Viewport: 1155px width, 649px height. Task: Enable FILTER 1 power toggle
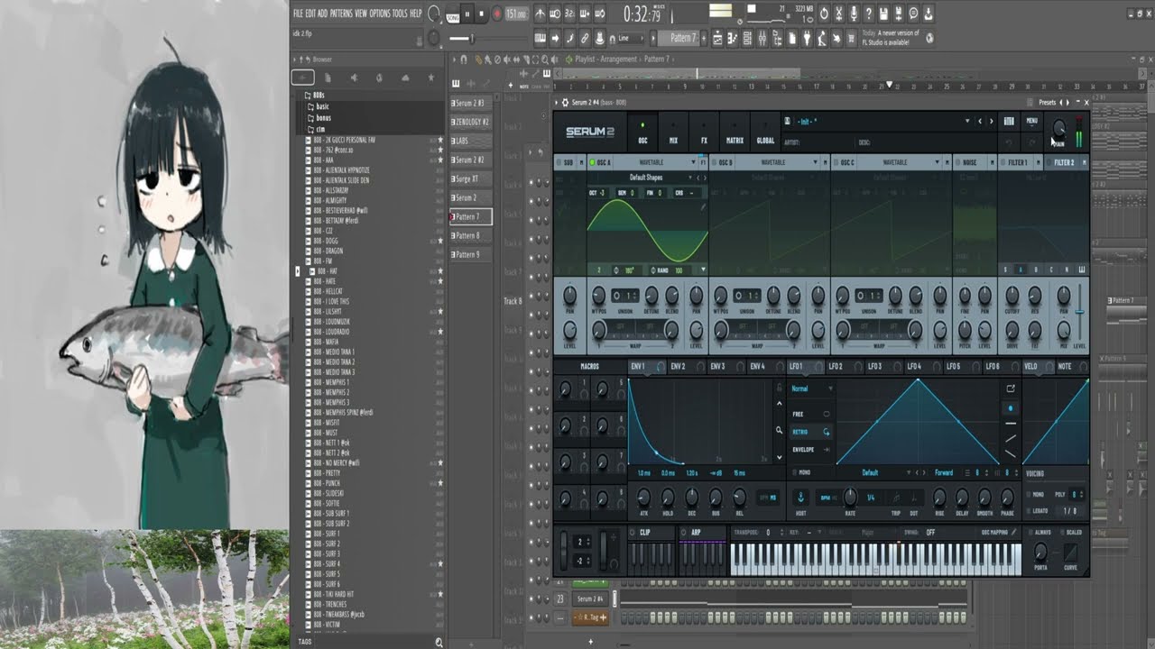pos(1003,163)
